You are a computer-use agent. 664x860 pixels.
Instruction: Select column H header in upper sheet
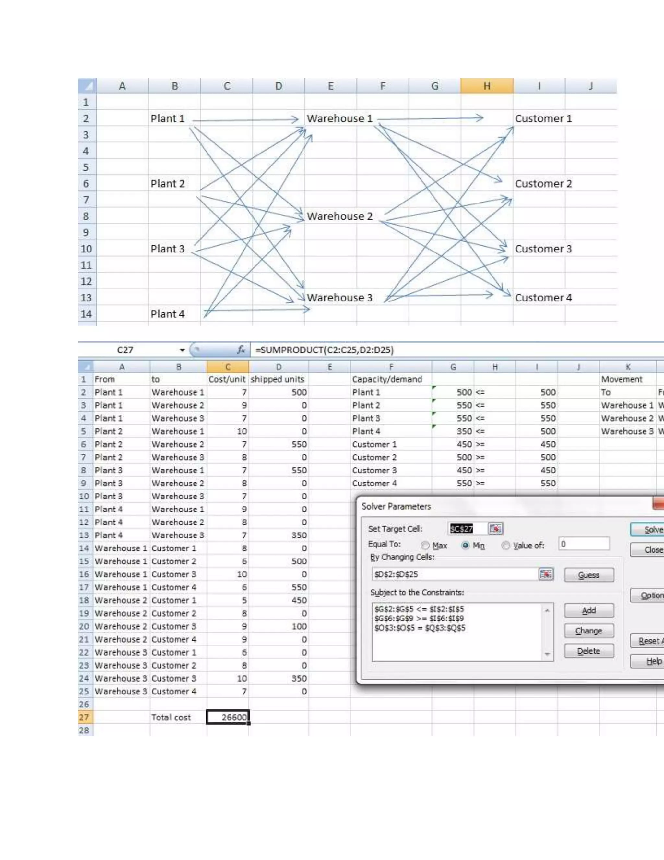[x=487, y=86]
